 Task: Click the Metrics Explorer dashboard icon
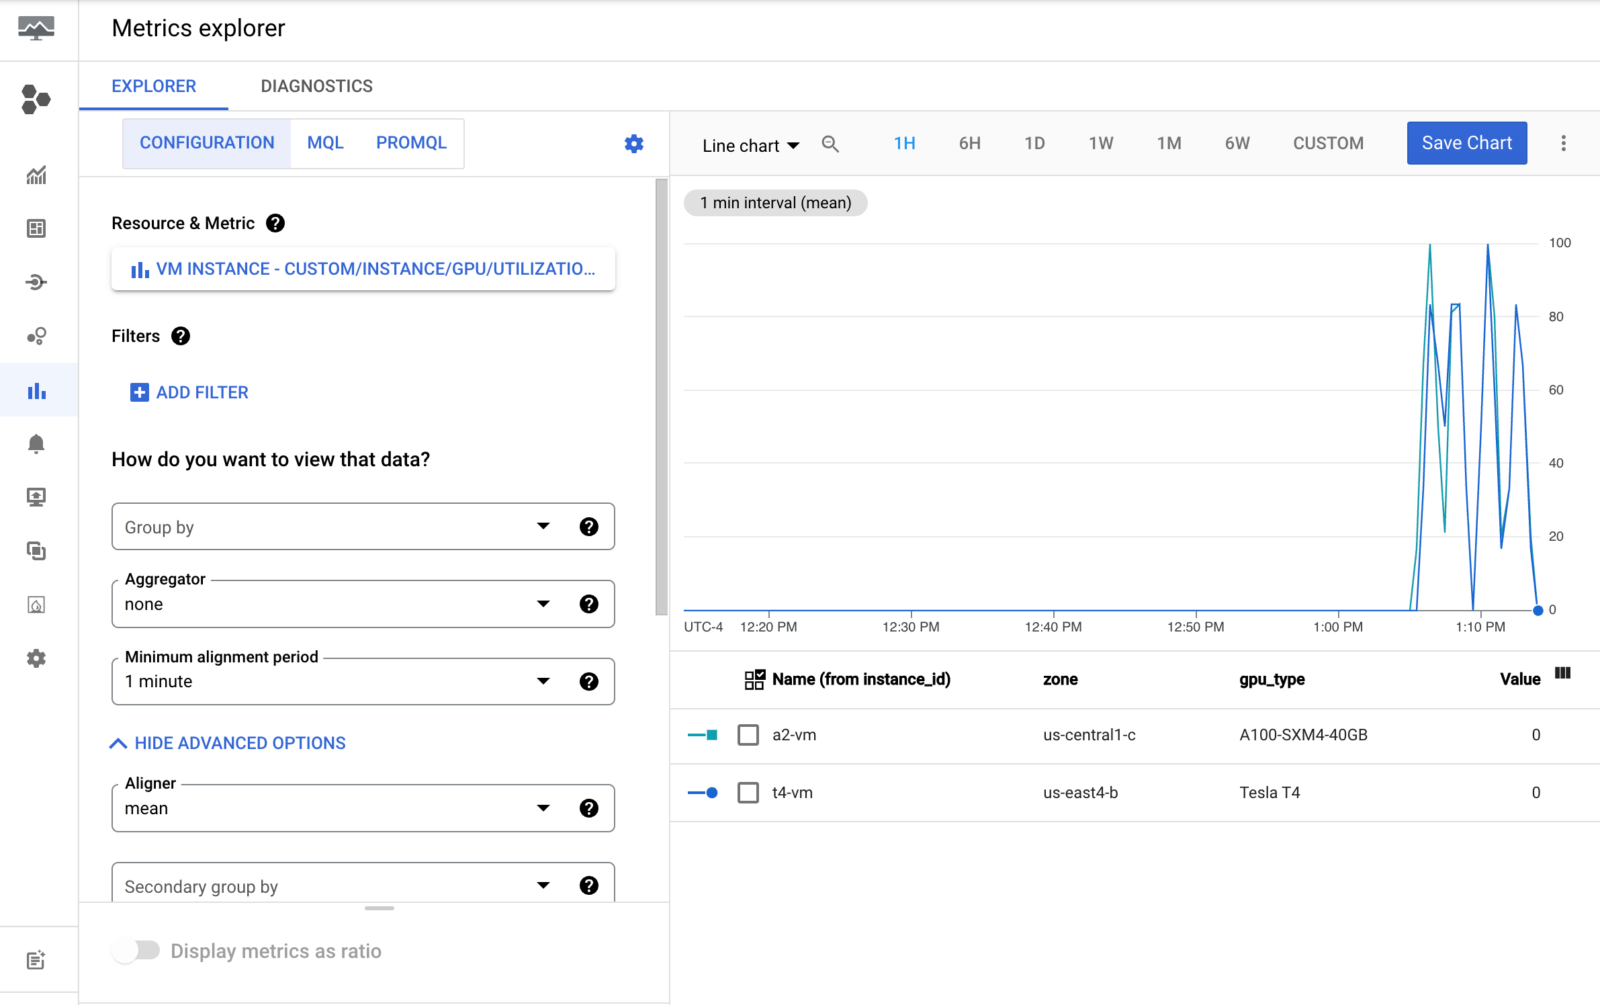(x=36, y=394)
